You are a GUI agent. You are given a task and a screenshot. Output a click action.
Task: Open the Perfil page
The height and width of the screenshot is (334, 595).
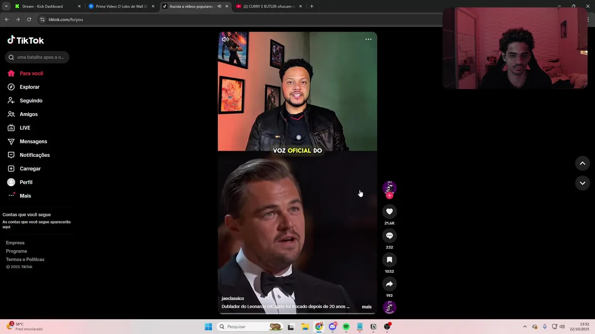(20, 182)
